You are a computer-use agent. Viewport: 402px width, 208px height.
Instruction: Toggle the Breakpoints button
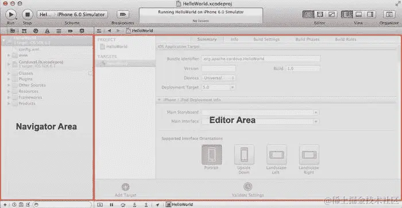point(123,14)
